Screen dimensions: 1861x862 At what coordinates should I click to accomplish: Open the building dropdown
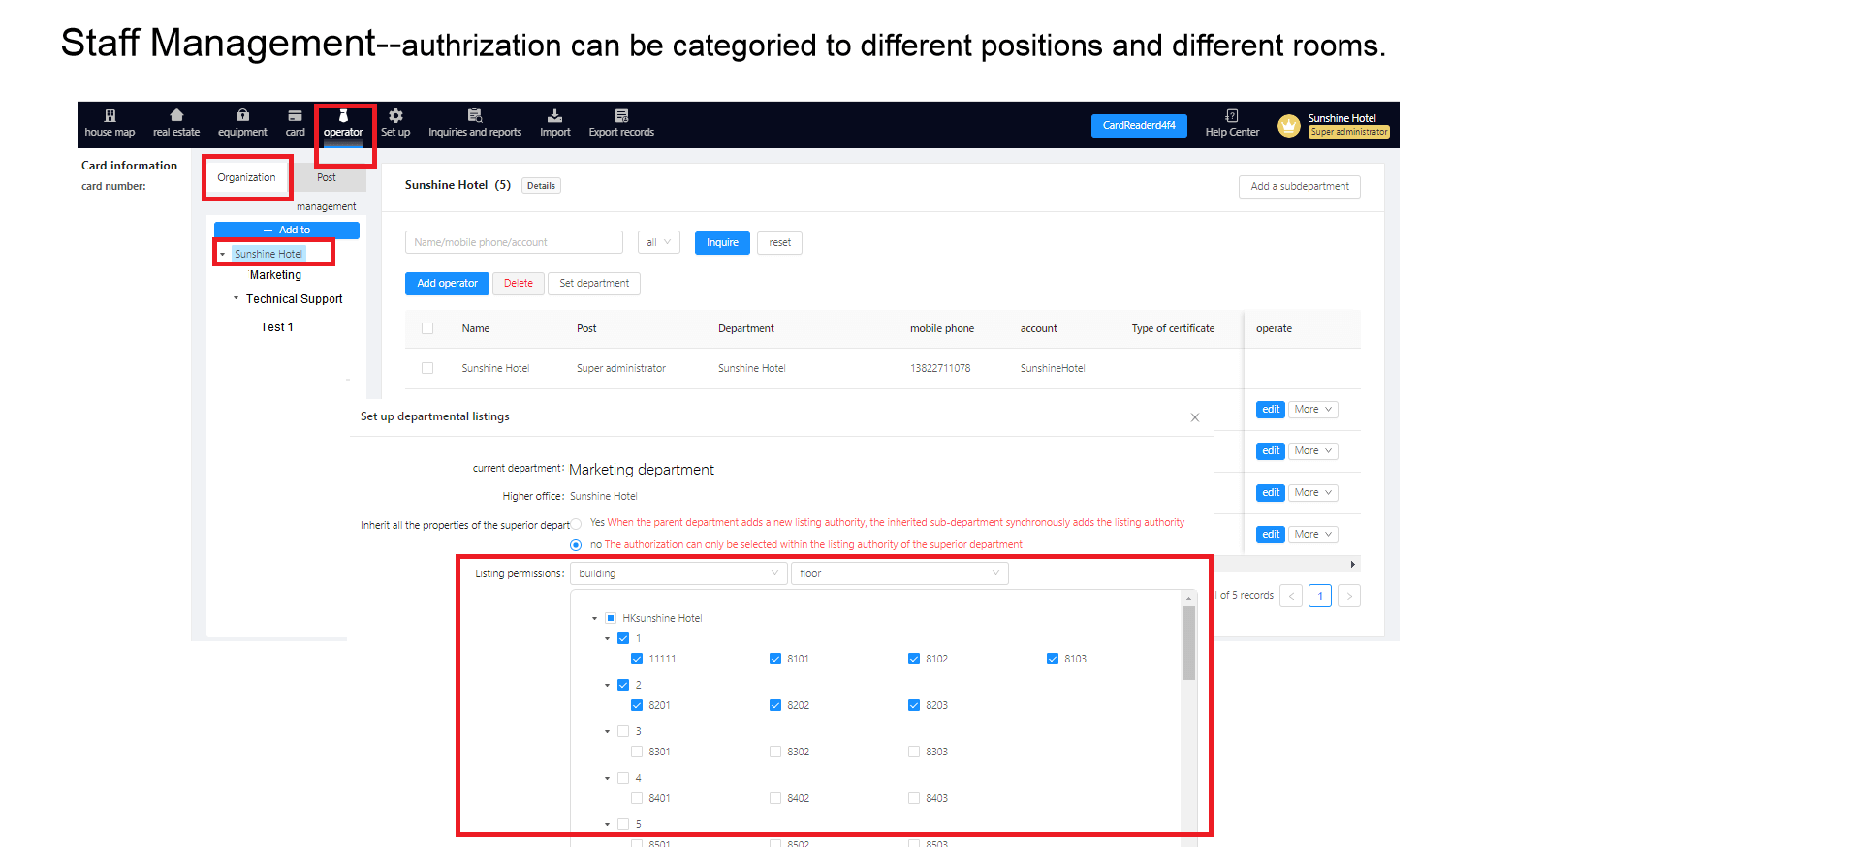678,573
